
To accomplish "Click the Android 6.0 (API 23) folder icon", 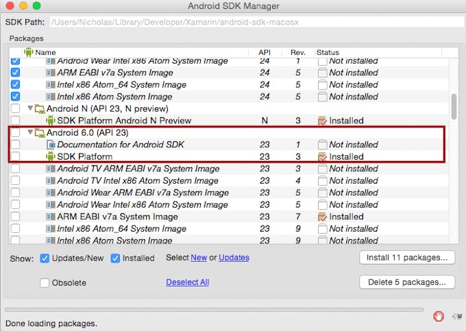I will coord(40,133).
